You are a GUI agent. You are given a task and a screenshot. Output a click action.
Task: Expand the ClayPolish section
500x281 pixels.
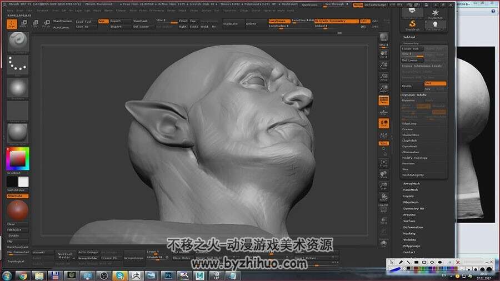click(x=410, y=140)
